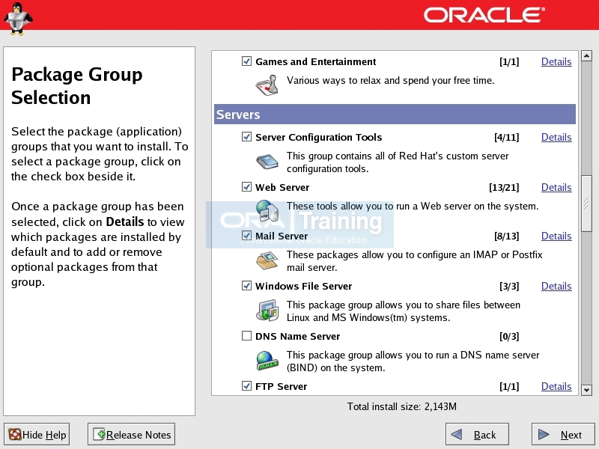Click the Web Server label
The height and width of the screenshot is (449, 599).
pyautogui.click(x=282, y=187)
